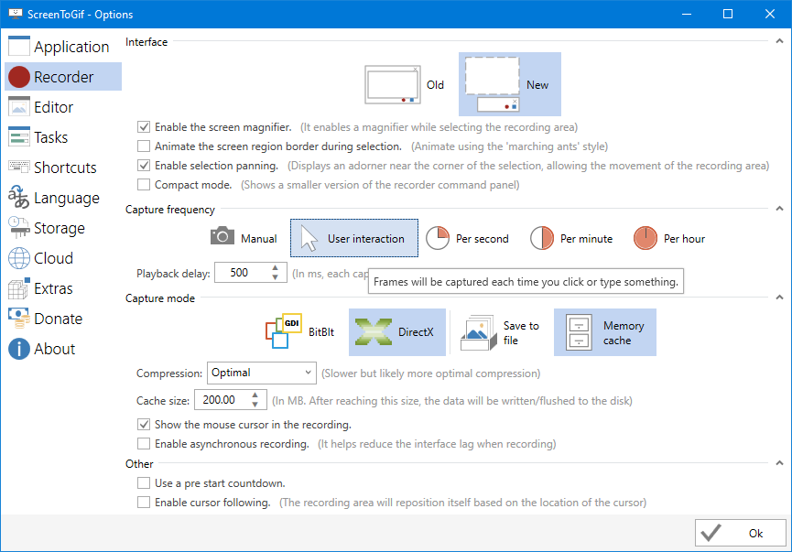Go to Tasks settings label
This screenshot has height=552, width=792.
pyautogui.click(x=50, y=137)
